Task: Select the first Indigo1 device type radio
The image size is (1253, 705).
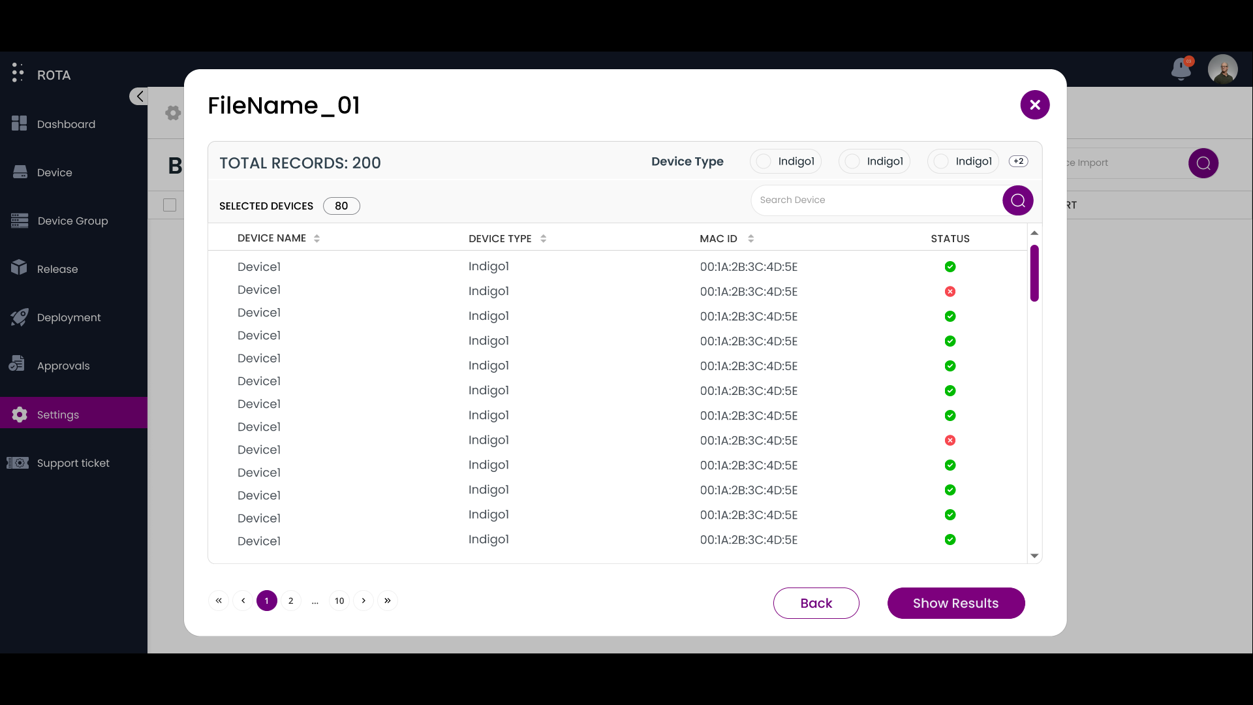Action: pyautogui.click(x=764, y=161)
